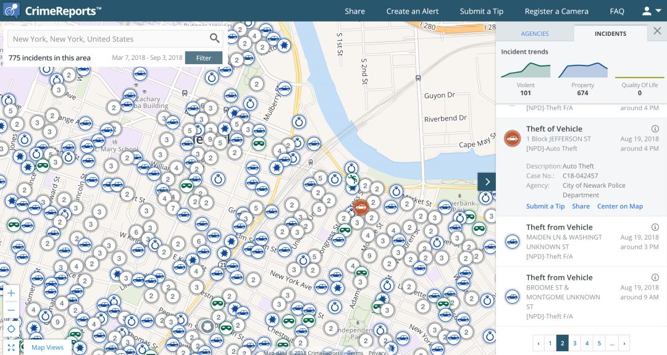The image size is (667, 355).
Task: Select the Incidents tab
Action: (x=610, y=33)
